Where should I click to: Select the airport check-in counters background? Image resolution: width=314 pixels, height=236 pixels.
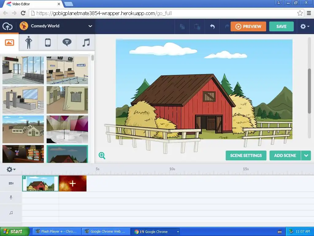[x=67, y=70]
